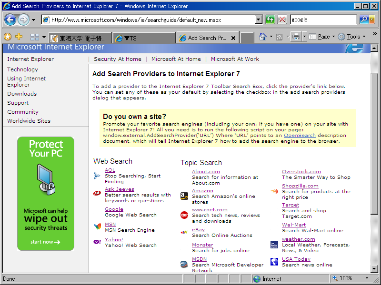This screenshot has width=381, height=285.
Task: Click the address bar URL field
Action: 148,20
